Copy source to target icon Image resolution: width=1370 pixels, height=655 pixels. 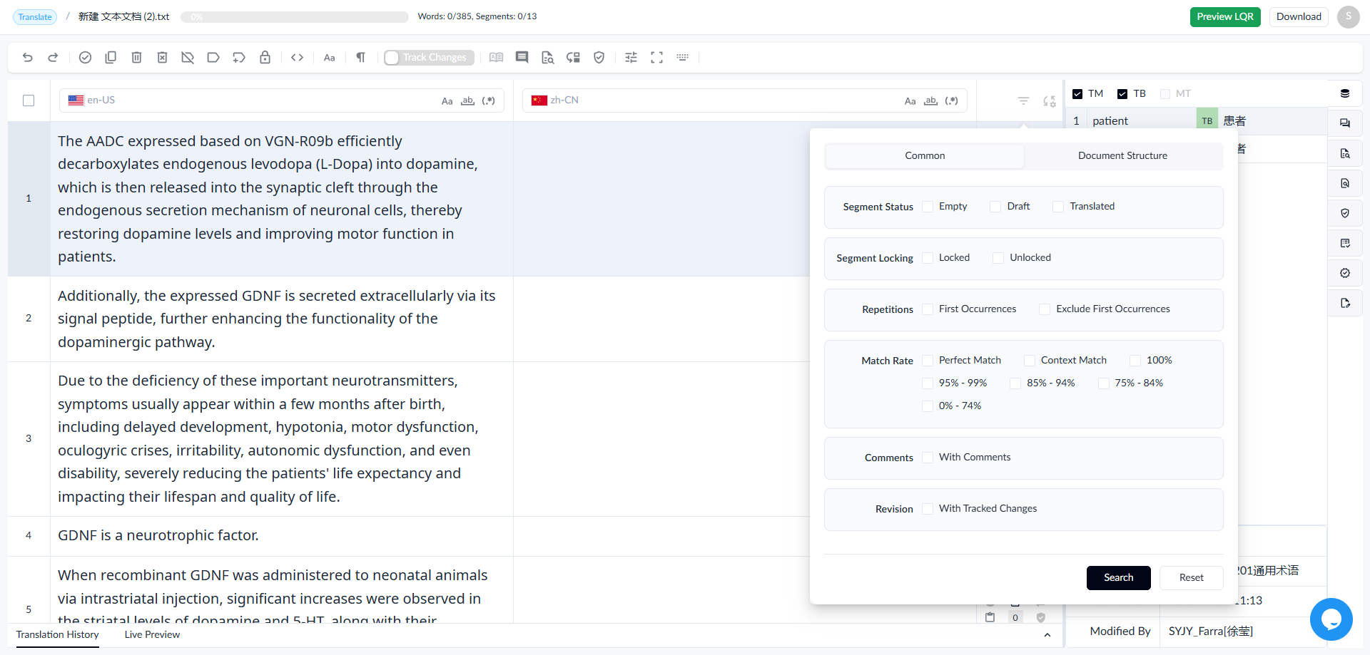[x=111, y=58]
